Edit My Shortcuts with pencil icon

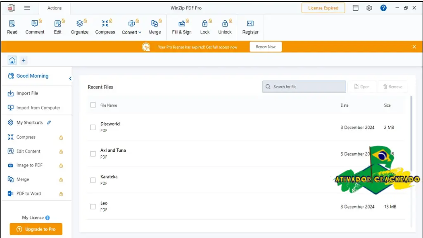(49, 122)
